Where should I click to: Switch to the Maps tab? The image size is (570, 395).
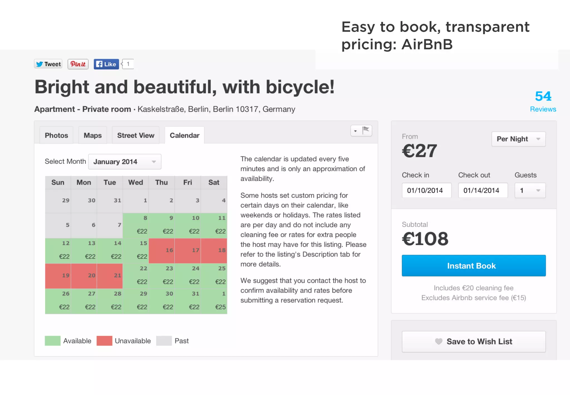pyautogui.click(x=93, y=135)
